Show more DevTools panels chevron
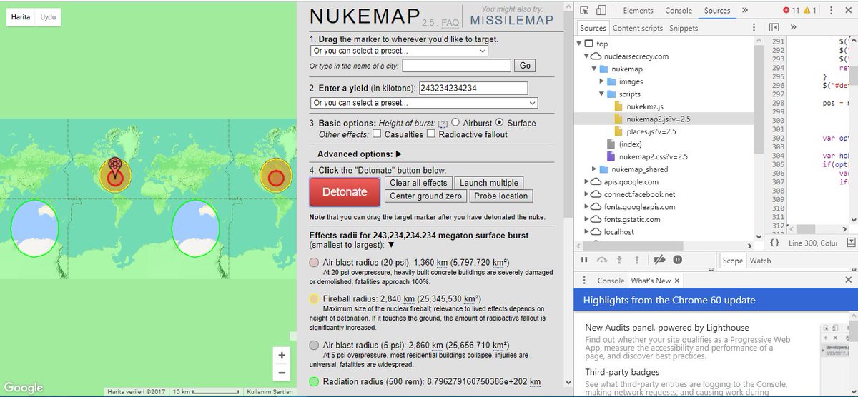 [744, 10]
